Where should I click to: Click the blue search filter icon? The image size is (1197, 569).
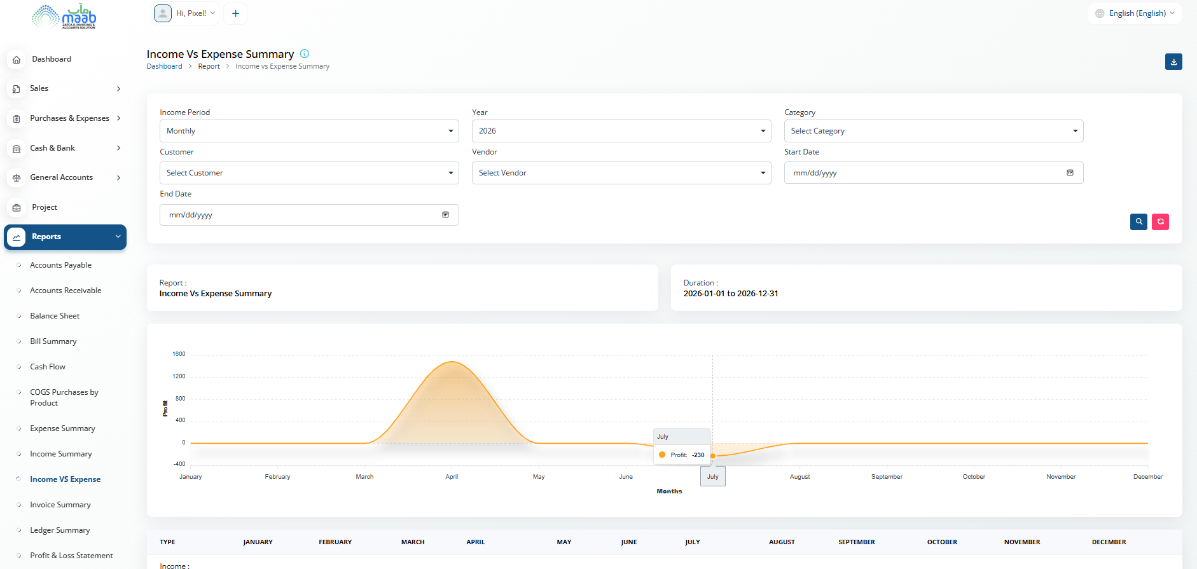pos(1138,222)
